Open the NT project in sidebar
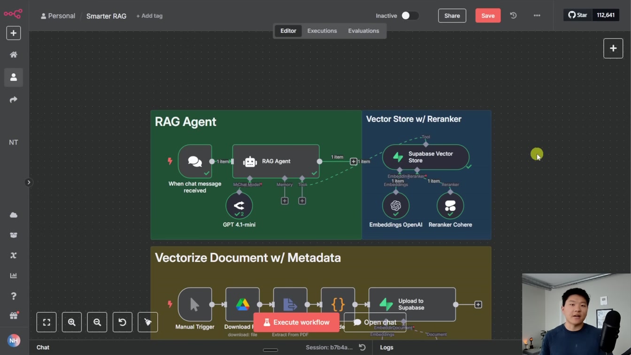The width and height of the screenshot is (631, 355). coord(14,142)
